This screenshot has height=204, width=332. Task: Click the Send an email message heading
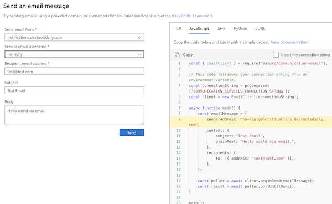[36, 6]
